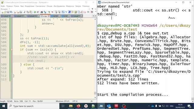The image size is (194, 109).
Task: Open Find with the binoculars icon
Action: (x=42, y=12)
